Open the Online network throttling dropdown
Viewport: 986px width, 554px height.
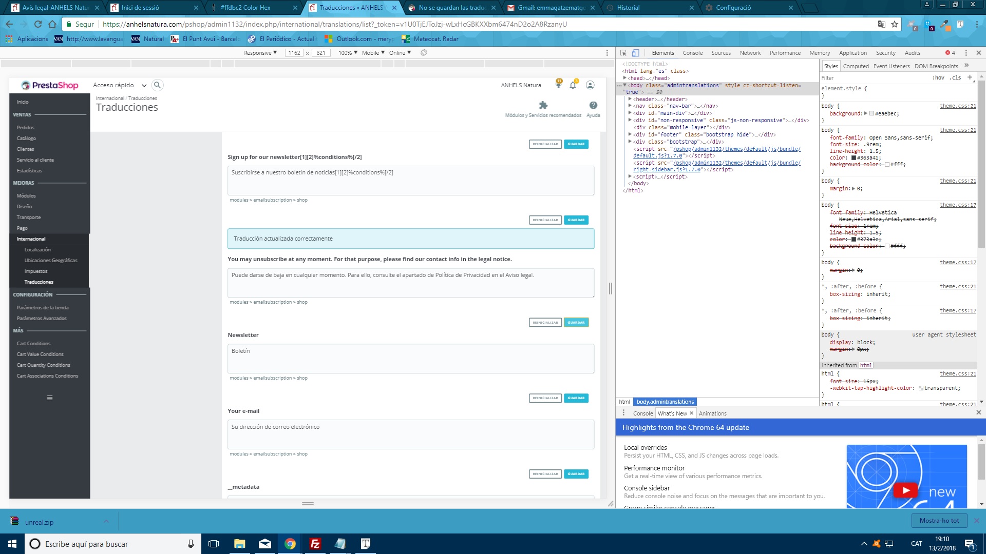400,53
